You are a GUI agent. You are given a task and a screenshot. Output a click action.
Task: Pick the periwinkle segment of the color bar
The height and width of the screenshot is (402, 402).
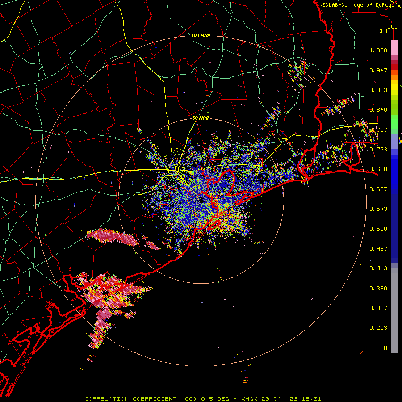click(x=394, y=142)
